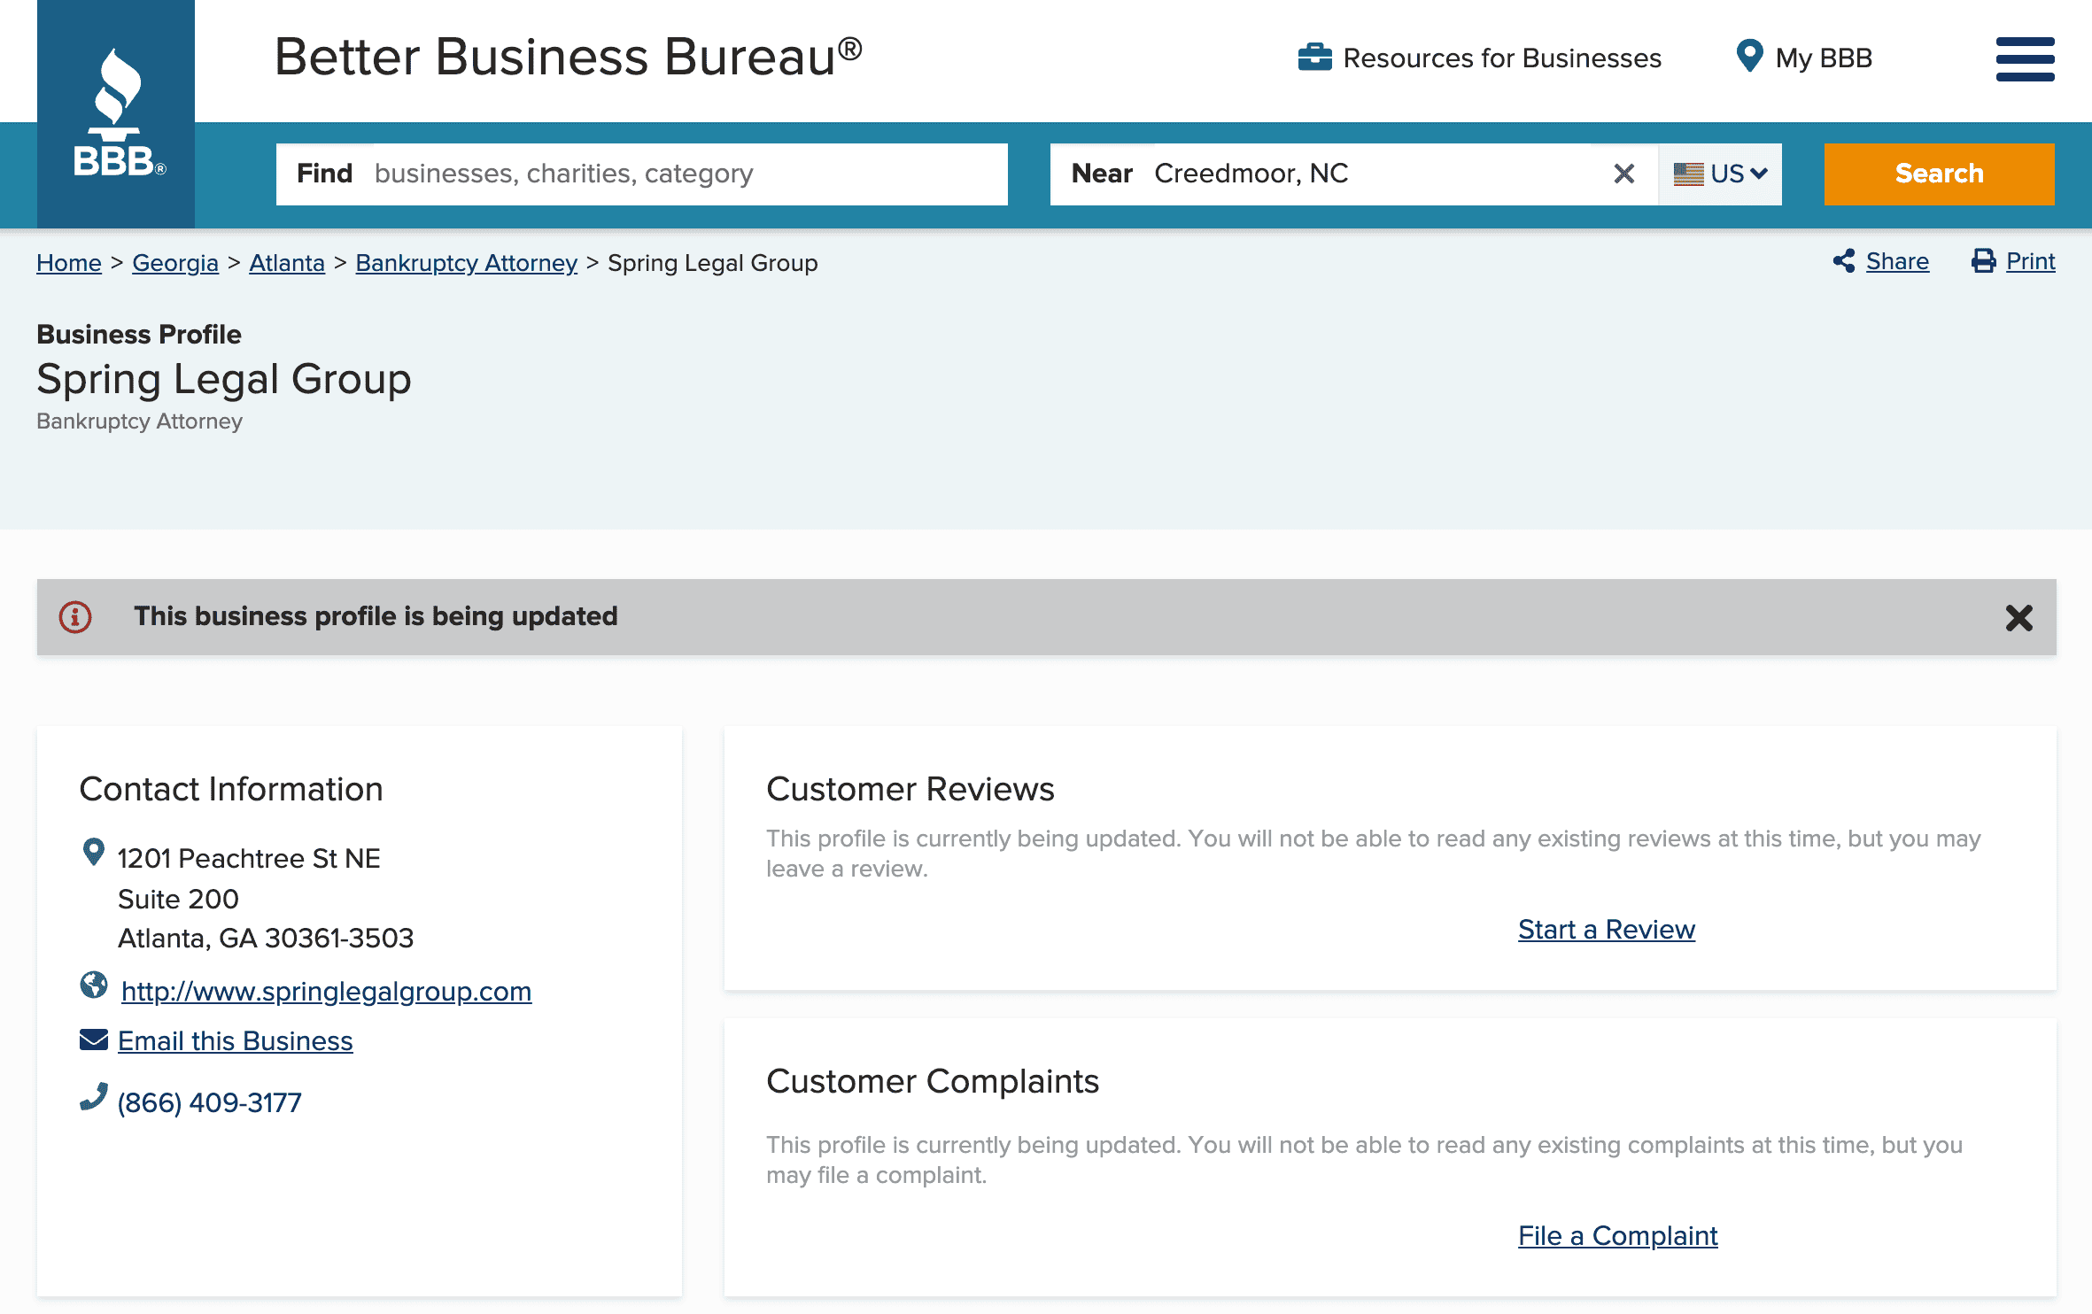Click the Customer Complaints heading

point(933,1081)
